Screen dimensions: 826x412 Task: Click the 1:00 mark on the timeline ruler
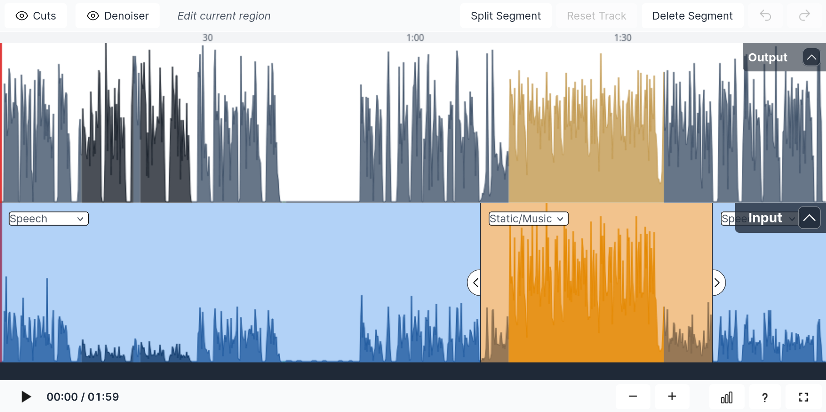click(x=415, y=38)
